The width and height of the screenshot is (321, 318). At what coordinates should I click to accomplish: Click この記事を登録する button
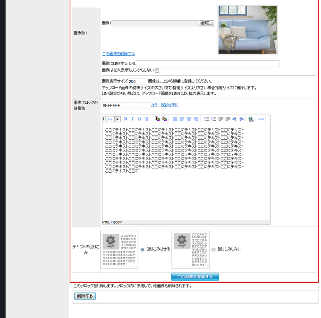click(x=195, y=276)
